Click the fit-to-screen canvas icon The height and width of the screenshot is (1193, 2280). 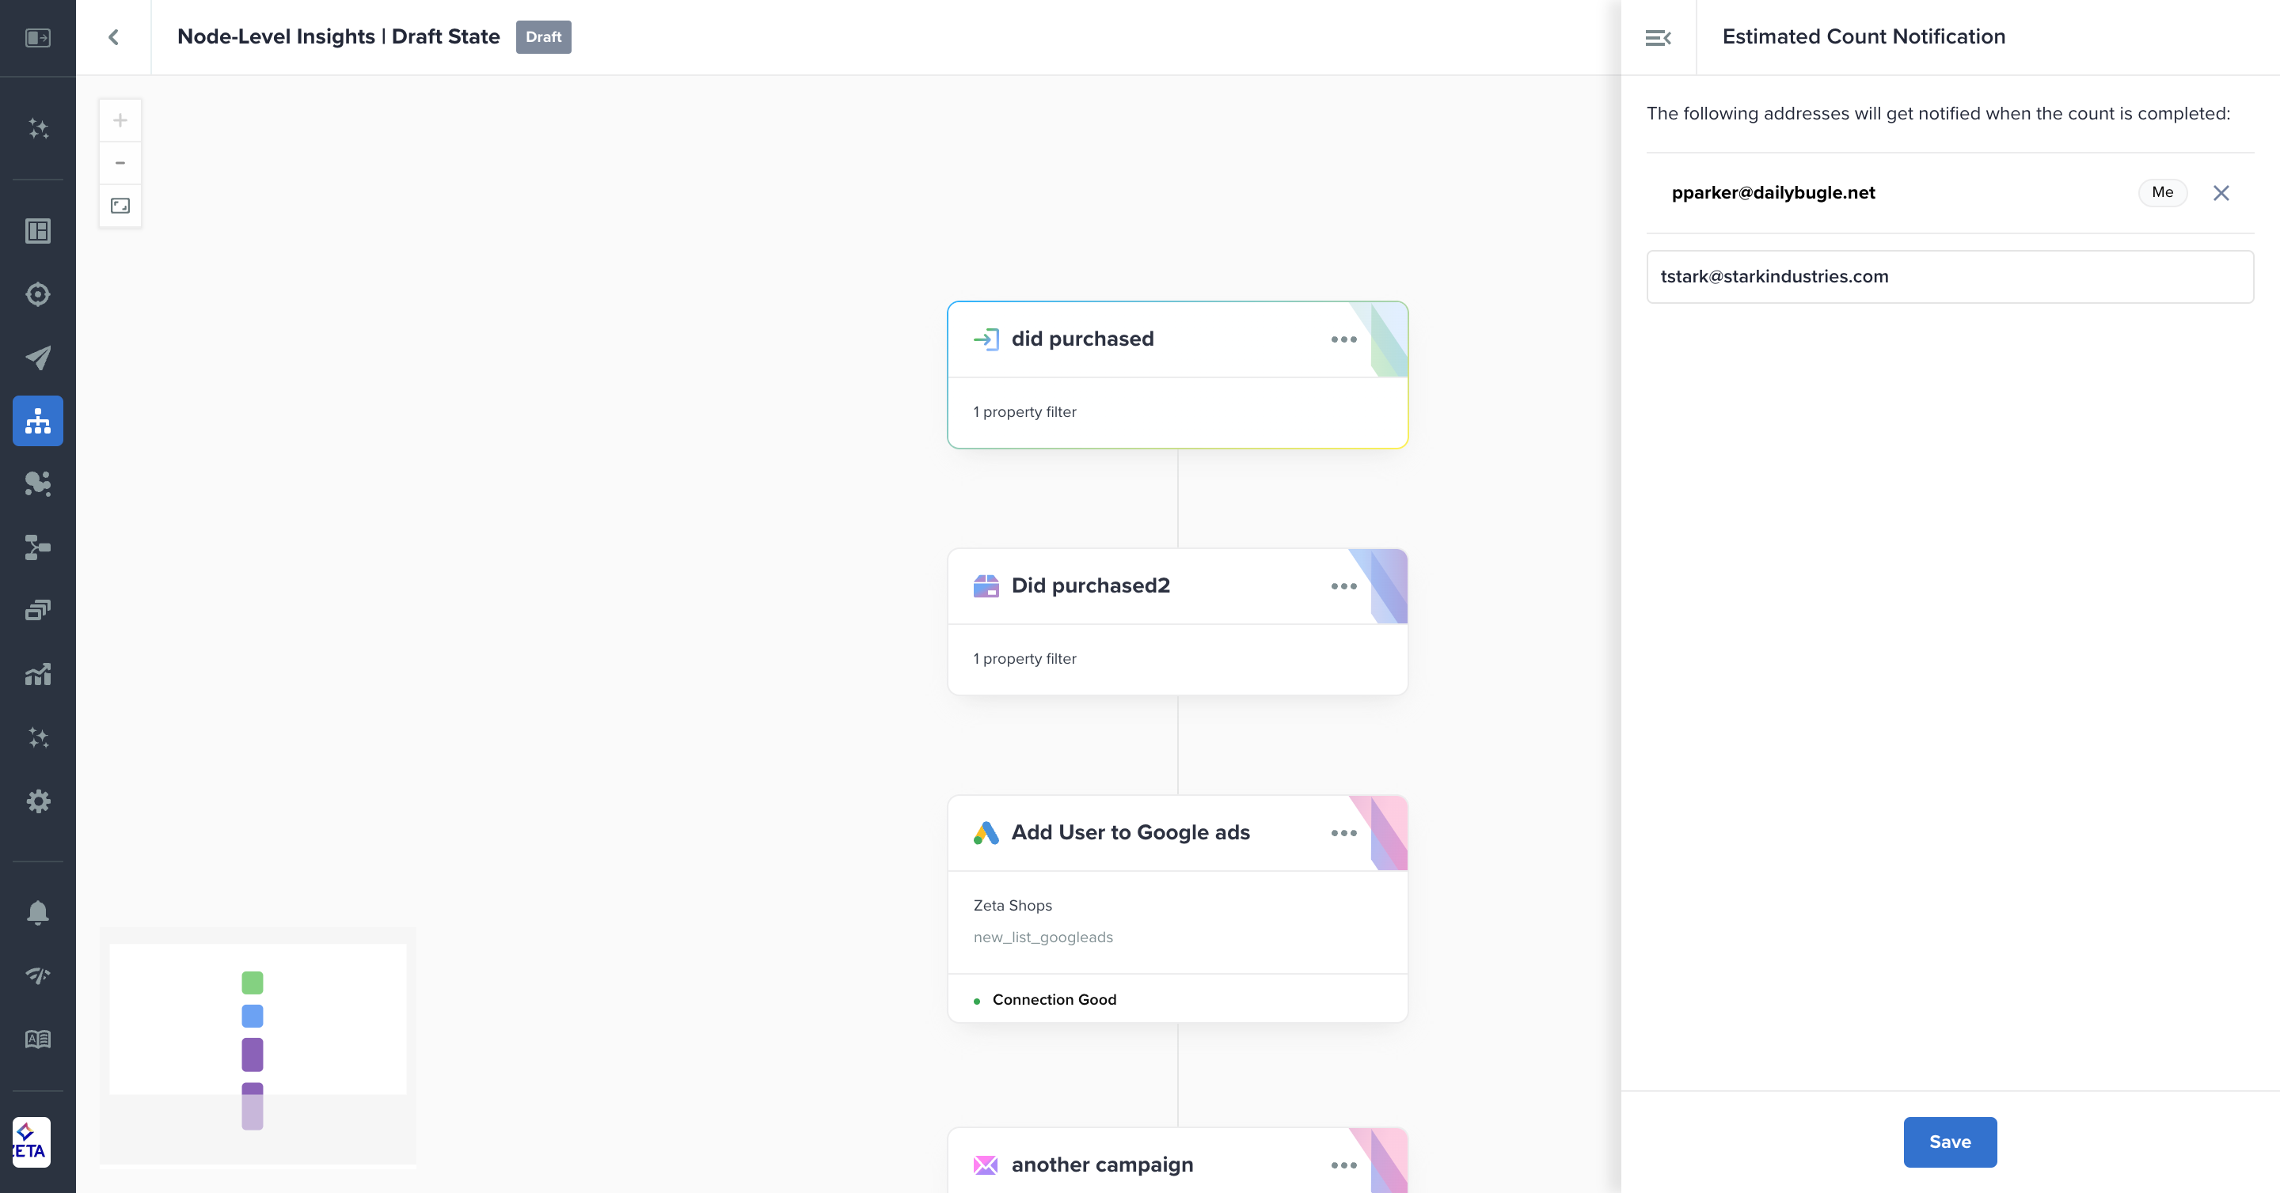tap(120, 206)
